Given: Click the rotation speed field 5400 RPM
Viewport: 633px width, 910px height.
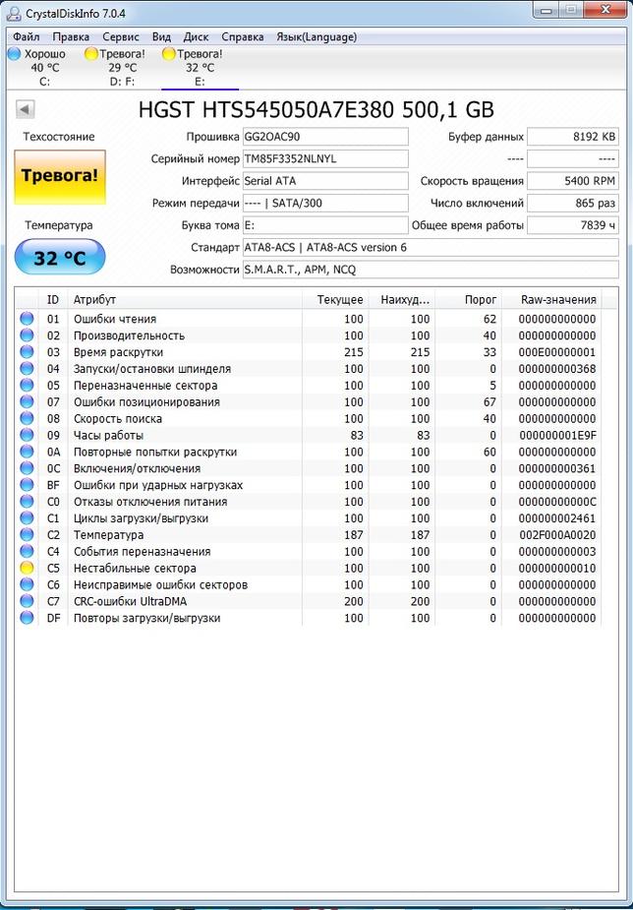Looking at the screenshot, I should tap(573, 181).
